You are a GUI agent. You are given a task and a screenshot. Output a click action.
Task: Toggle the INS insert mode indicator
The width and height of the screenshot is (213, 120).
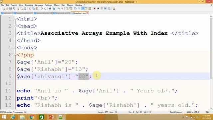(x=207, y=112)
